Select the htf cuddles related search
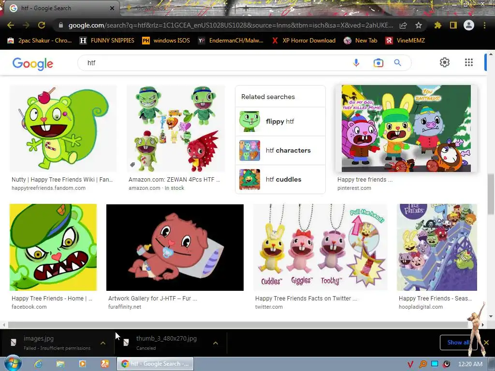The height and width of the screenshot is (371, 495). point(280,179)
